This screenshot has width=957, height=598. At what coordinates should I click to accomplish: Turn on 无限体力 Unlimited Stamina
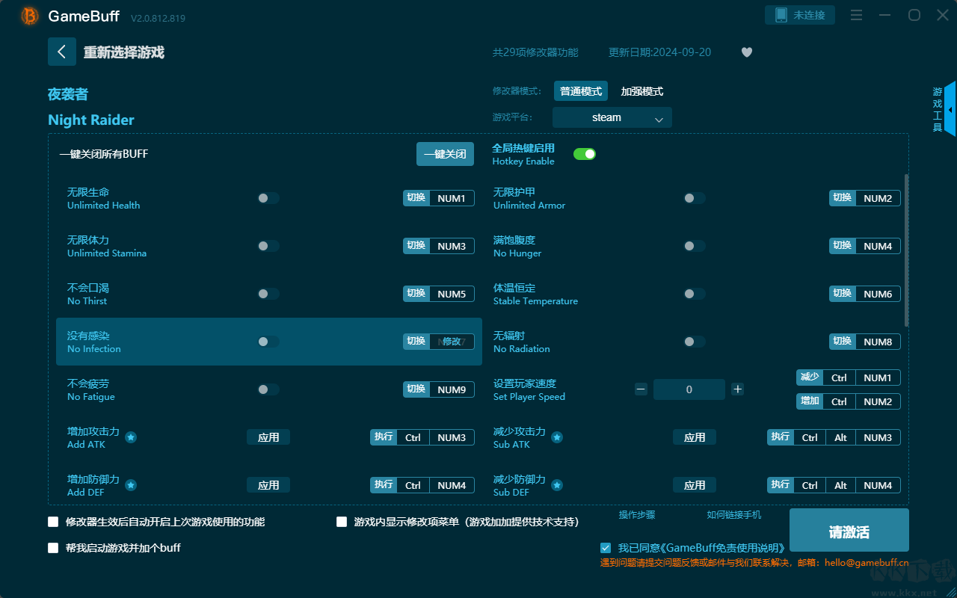tap(268, 246)
